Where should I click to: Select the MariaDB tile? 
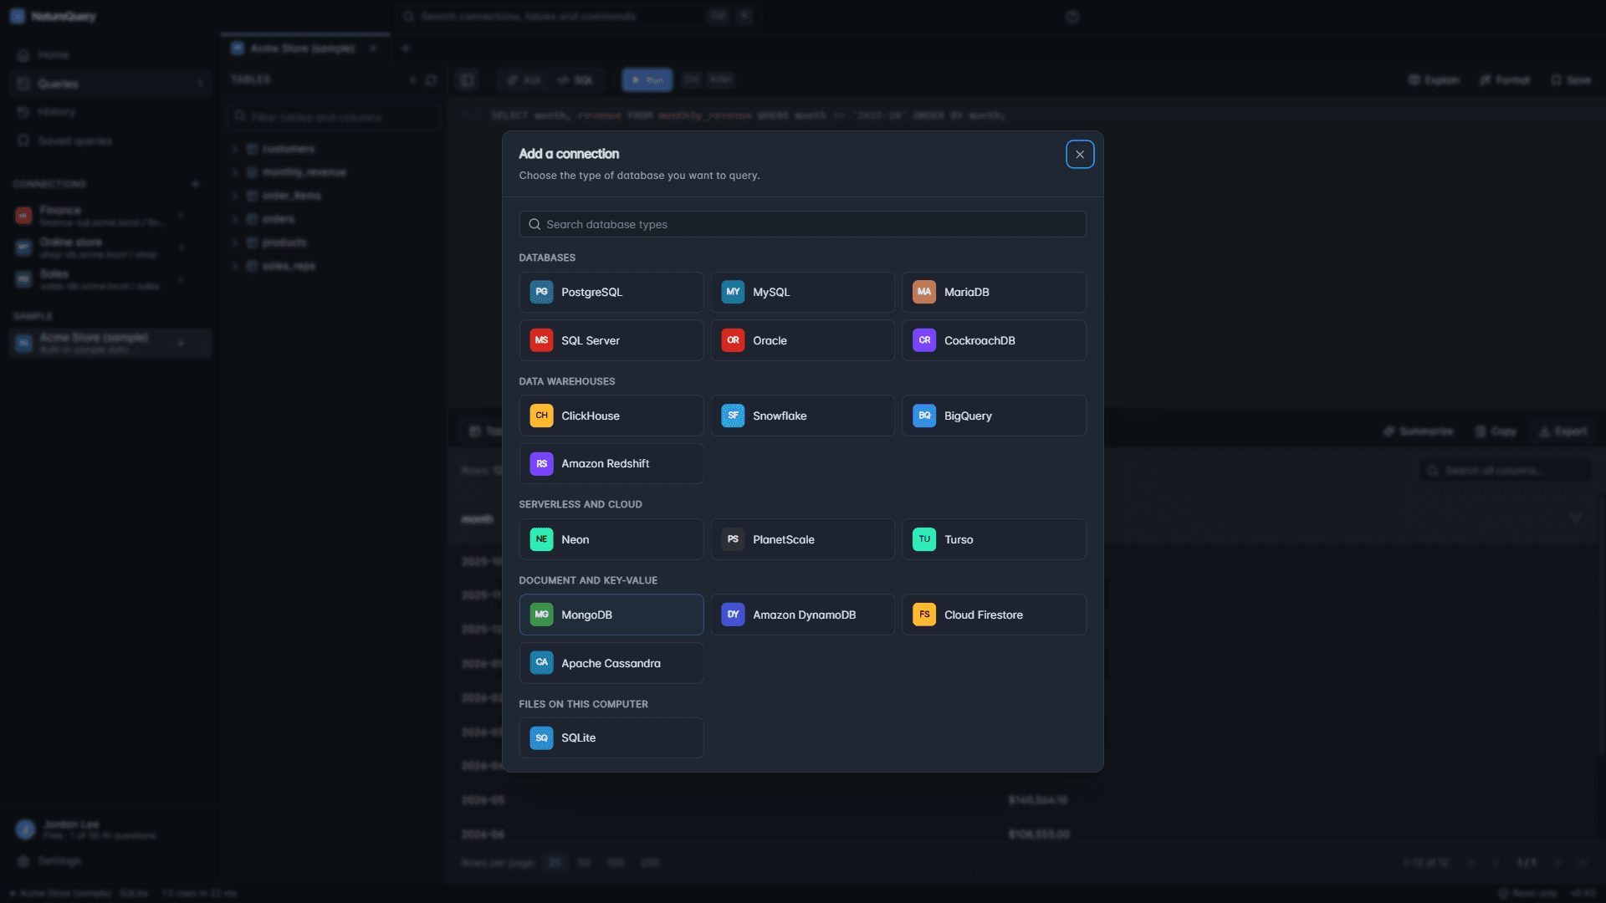pyautogui.click(x=994, y=292)
